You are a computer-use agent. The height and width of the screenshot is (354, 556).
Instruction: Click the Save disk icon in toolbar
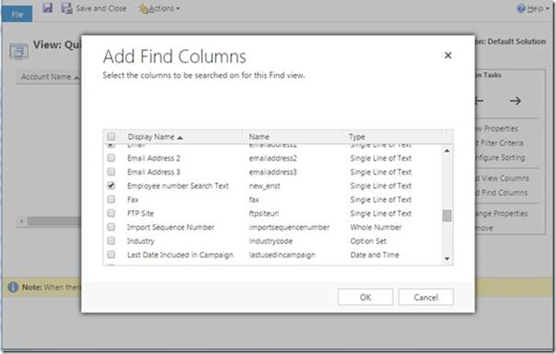point(47,8)
